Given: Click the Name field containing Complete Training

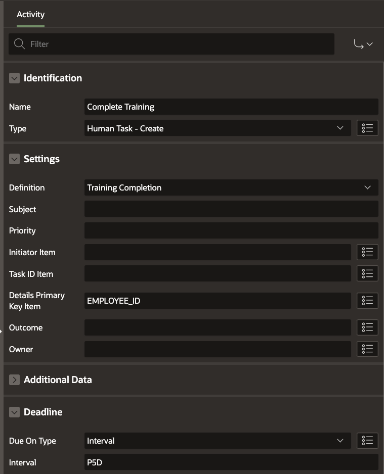Looking at the screenshot, I should click(231, 107).
